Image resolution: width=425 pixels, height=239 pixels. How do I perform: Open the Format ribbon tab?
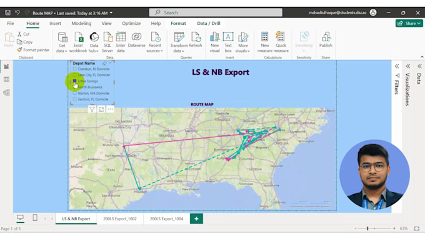[x=178, y=23]
